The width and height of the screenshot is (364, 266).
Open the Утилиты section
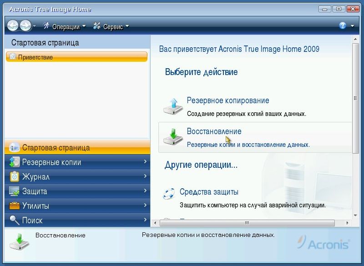coord(77,206)
